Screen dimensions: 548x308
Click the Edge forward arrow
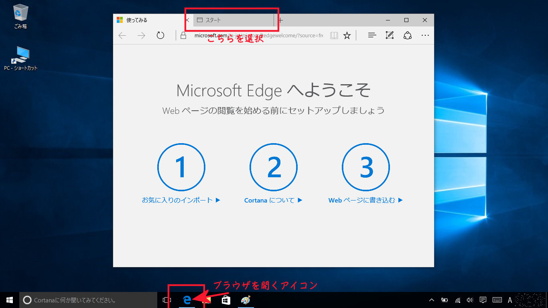coord(141,36)
